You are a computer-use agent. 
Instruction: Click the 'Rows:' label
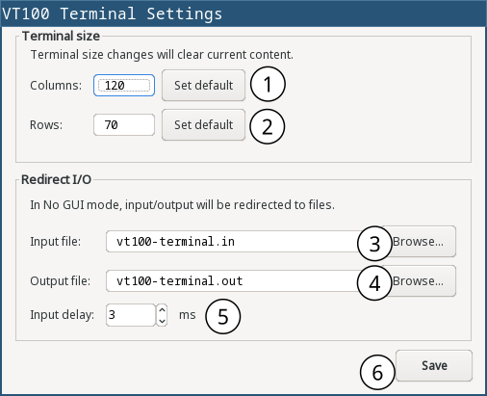tap(46, 124)
